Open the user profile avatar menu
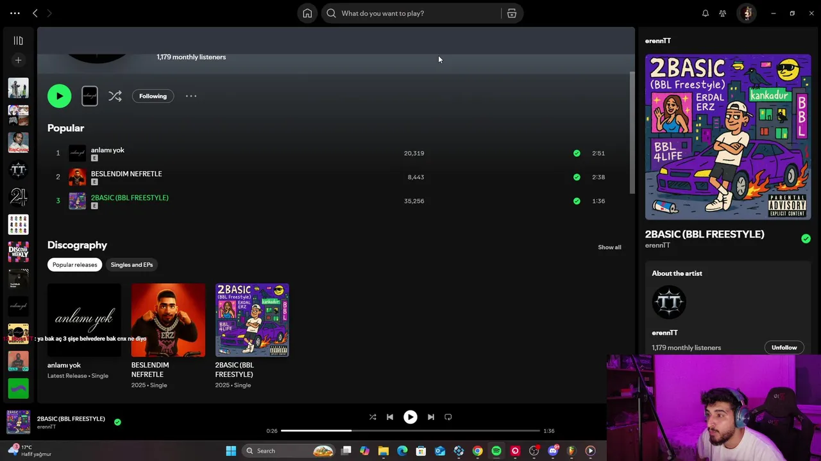This screenshot has height=461, width=821. point(747,13)
